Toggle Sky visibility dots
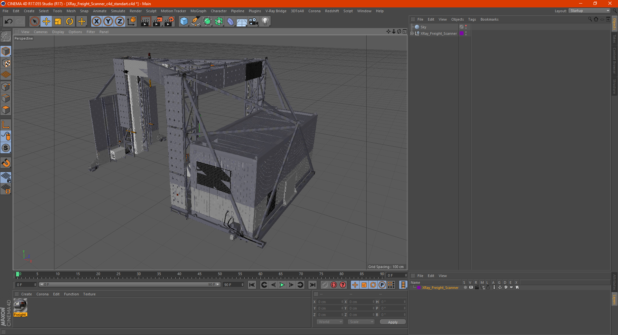Screen dimensions: 618x335 pyautogui.click(x=466, y=27)
